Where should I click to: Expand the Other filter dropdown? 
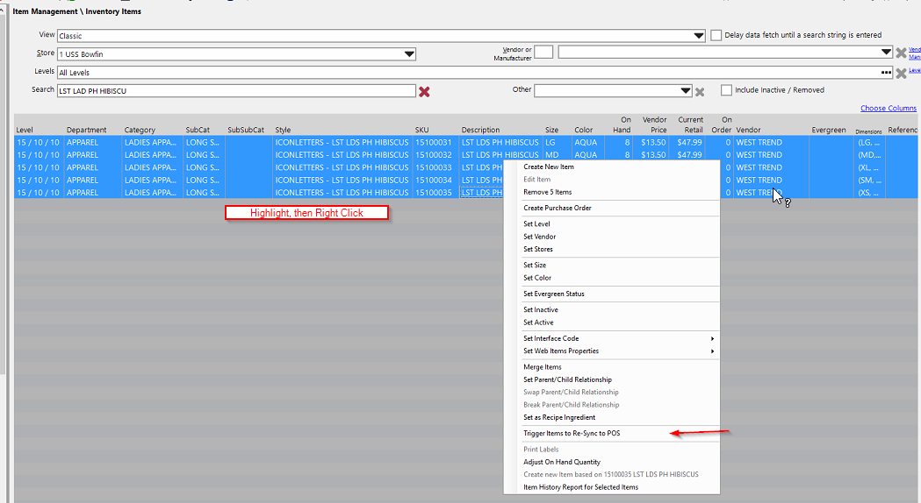(686, 91)
